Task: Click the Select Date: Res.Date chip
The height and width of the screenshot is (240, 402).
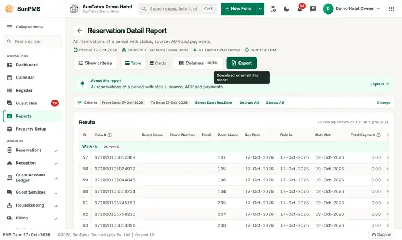Action: pyautogui.click(x=213, y=103)
